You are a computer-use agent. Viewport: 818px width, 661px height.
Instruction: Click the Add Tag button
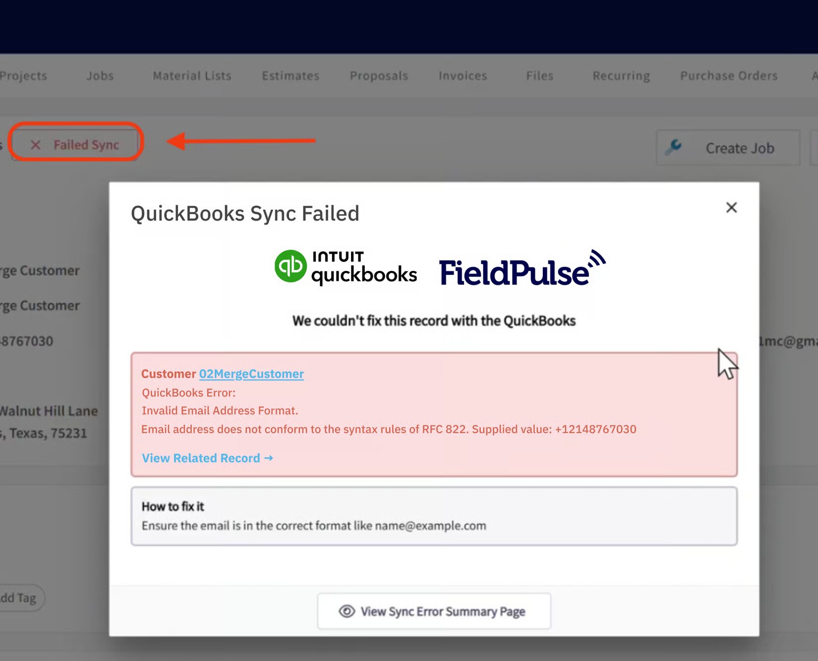tap(20, 598)
